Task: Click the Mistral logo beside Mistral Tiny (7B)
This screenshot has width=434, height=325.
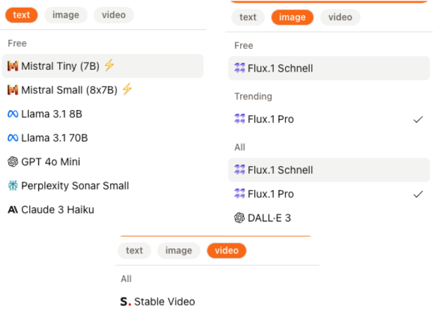Action: 13,66
